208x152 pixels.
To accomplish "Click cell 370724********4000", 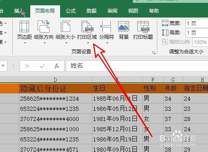I will [56, 119].
